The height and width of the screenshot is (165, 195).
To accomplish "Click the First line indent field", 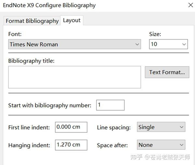I will click(x=71, y=127).
